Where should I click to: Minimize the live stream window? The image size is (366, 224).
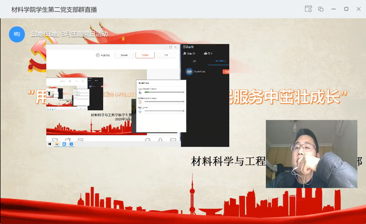click(x=334, y=9)
